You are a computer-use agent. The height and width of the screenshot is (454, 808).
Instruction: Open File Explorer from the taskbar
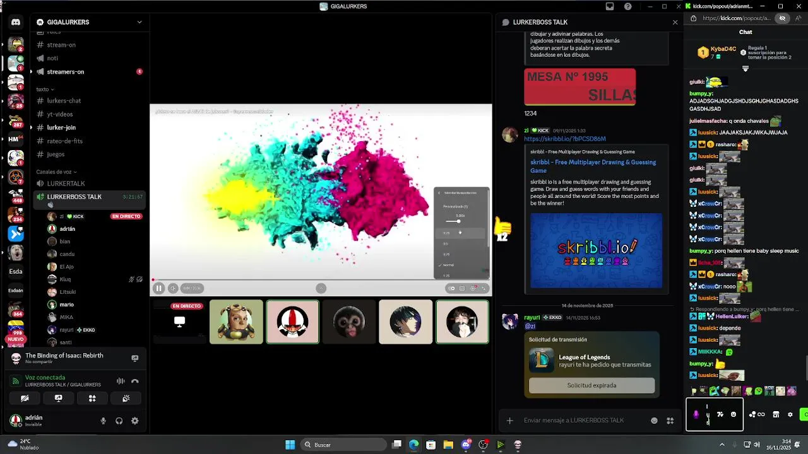click(448, 445)
